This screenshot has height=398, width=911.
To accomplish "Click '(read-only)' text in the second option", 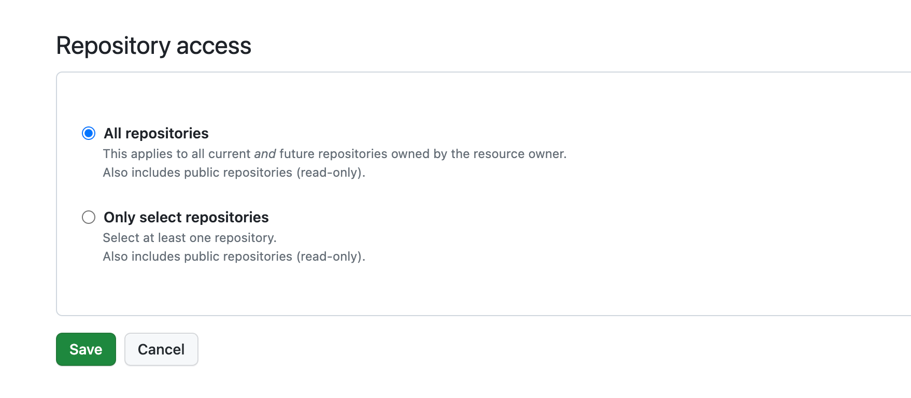I will [x=331, y=257].
